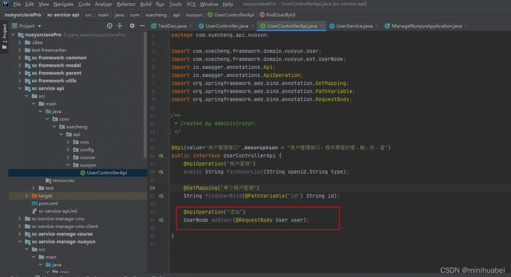Expand the .idea folder
Screen dimensions: 511x277
(20, 42)
